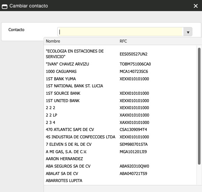
Task: Close the Cambiar contacto dialog
Action: tap(196, 6)
